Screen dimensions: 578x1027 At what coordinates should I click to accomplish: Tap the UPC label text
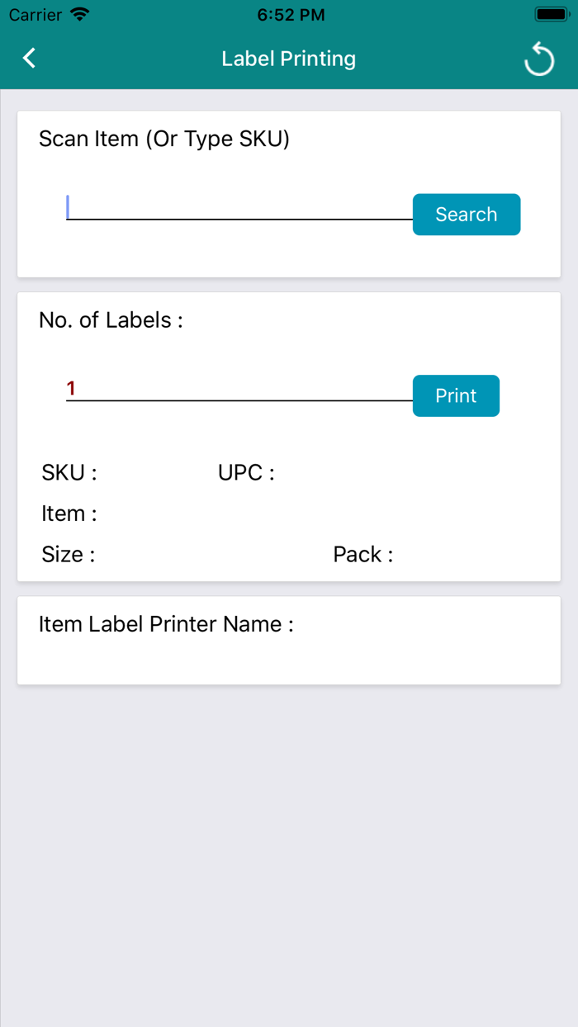245,471
